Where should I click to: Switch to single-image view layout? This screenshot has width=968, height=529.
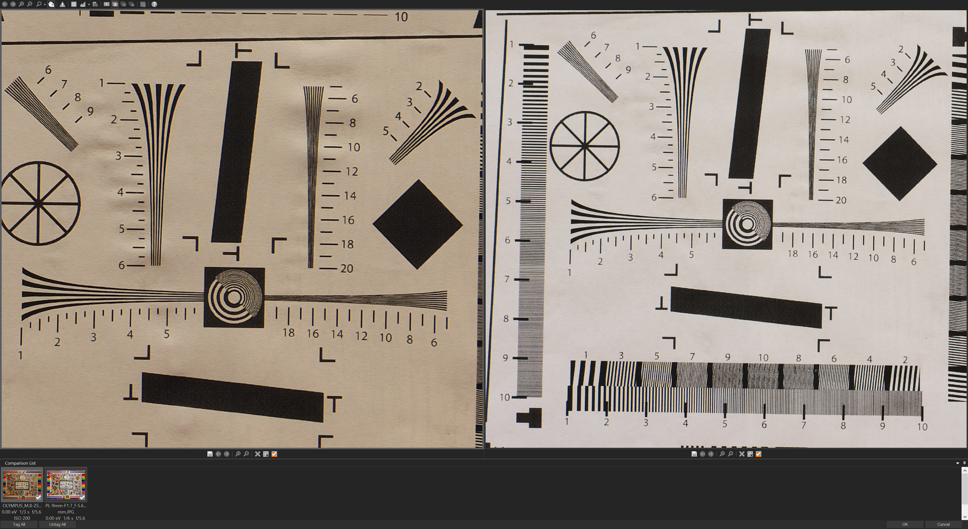[x=106, y=4]
